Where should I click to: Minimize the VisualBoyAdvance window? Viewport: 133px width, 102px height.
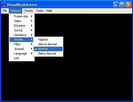(x=116, y=4)
